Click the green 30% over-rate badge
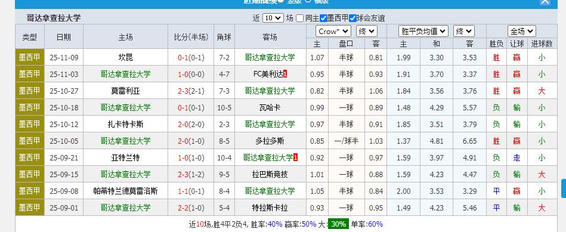 339,224
